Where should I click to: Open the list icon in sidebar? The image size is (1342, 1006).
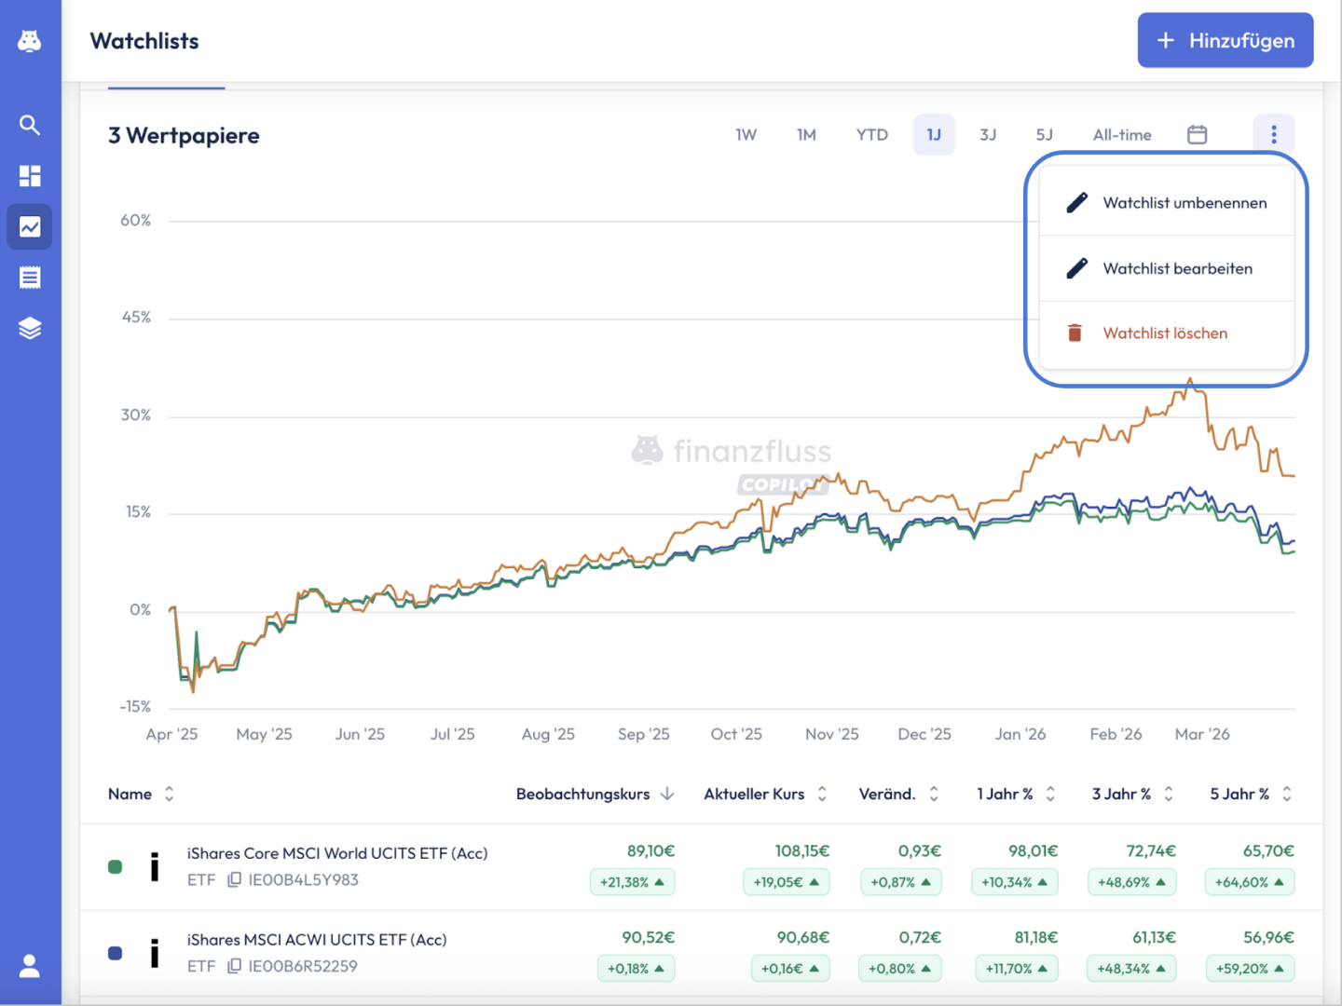pos(30,278)
